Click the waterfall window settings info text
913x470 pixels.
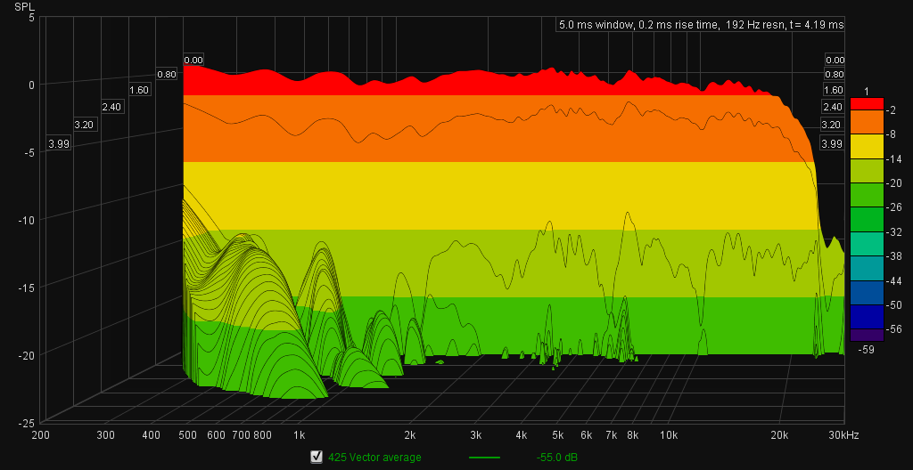(701, 25)
